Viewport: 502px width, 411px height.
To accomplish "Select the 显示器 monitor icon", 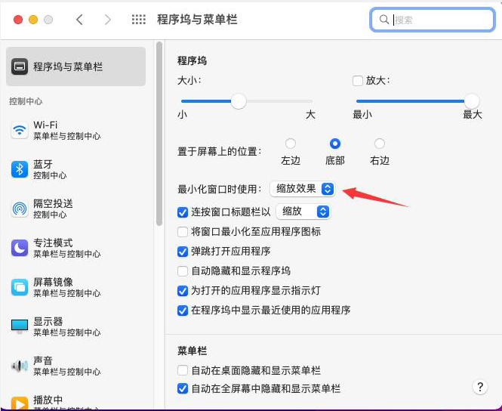I will click(x=20, y=326).
